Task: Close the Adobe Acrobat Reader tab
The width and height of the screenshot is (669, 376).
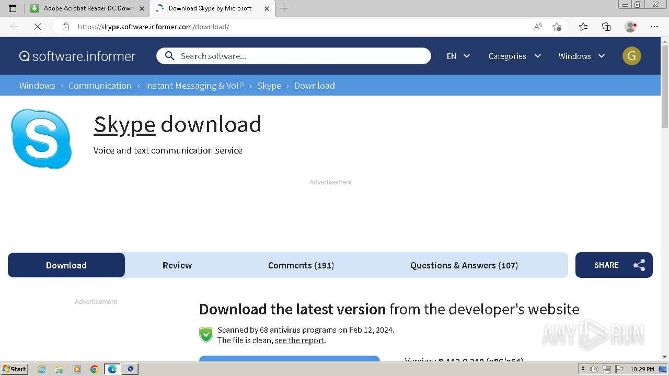Action: (142, 8)
